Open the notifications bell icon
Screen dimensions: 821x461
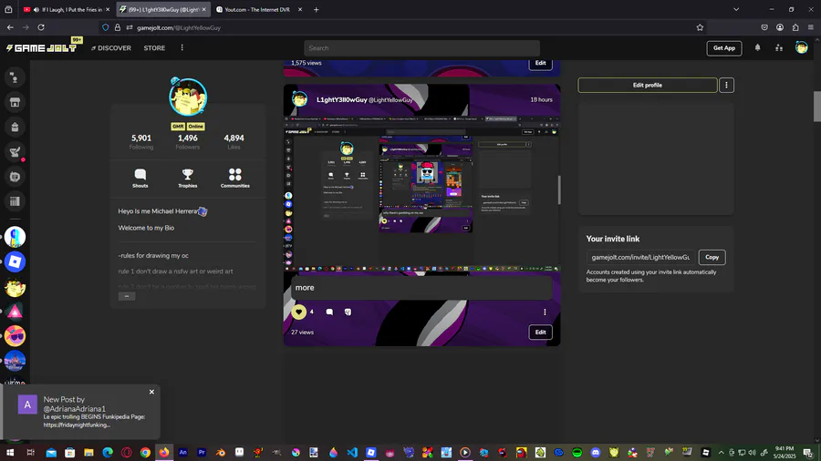758,47
